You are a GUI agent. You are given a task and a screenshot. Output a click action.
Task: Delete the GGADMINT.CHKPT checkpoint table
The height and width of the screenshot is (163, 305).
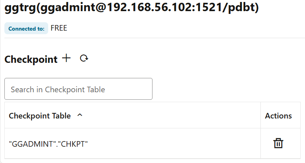pos(278,144)
